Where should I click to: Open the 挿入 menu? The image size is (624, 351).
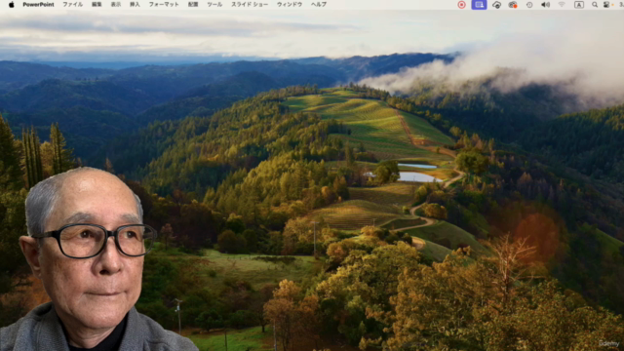pyautogui.click(x=135, y=5)
